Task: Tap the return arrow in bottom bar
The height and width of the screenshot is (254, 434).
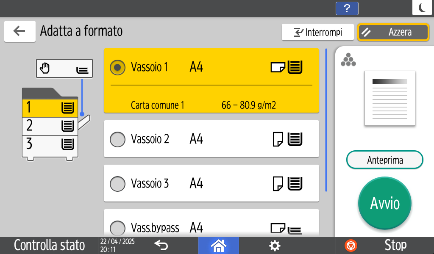Action: [x=161, y=245]
